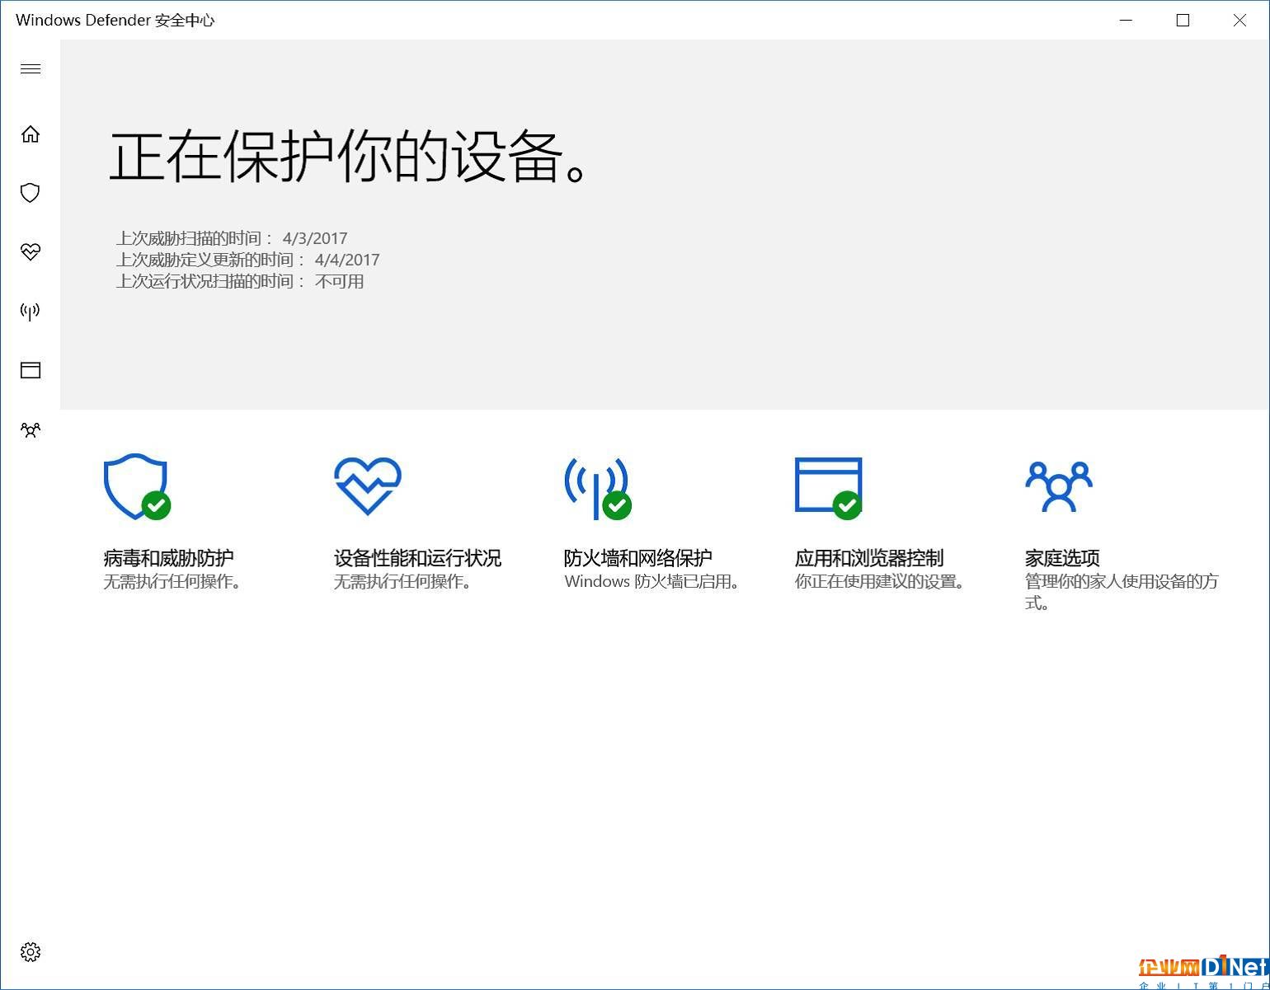Click the definition update date 4/4/2017

pyautogui.click(x=347, y=260)
